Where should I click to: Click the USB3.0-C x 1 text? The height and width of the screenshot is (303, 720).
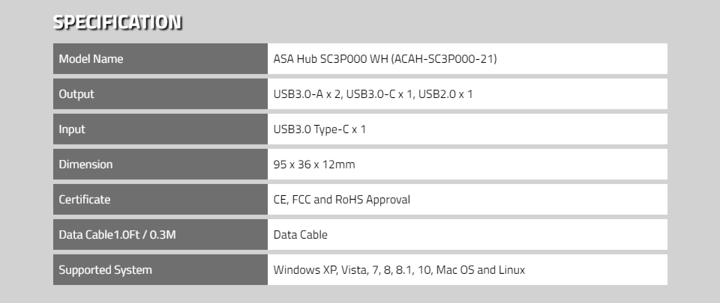point(379,94)
